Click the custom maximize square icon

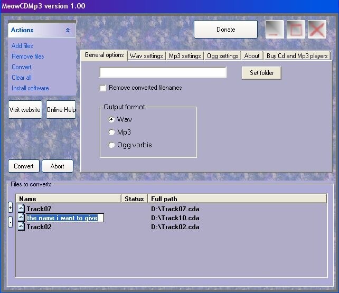tap(296, 30)
